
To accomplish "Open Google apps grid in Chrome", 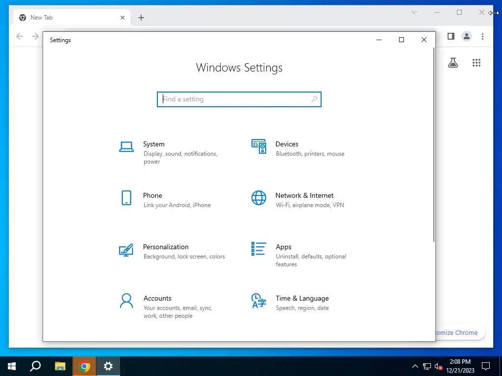I will pos(477,63).
